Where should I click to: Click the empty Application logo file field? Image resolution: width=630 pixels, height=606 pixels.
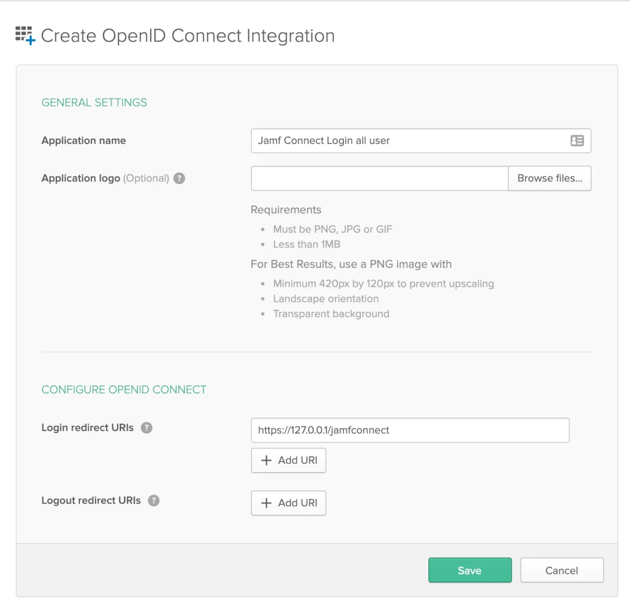pos(379,179)
